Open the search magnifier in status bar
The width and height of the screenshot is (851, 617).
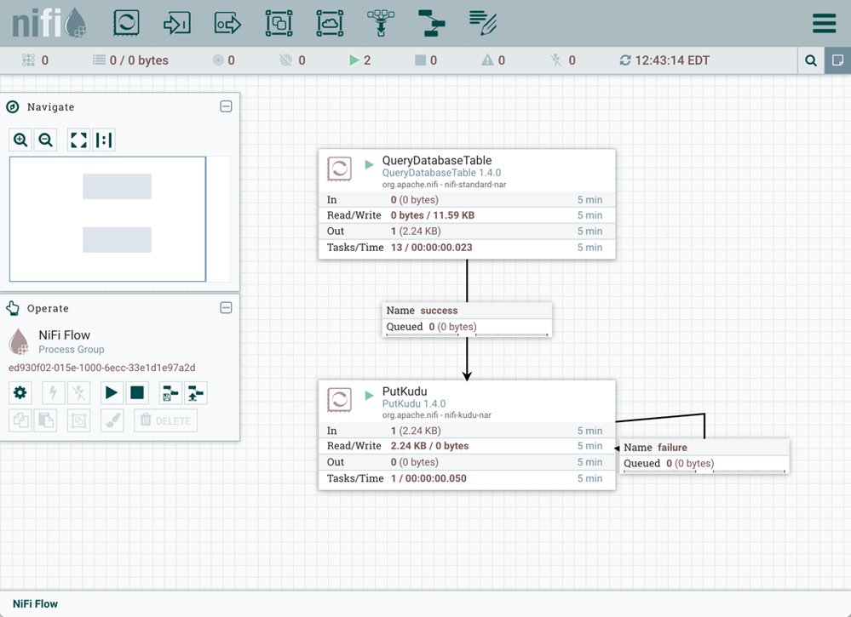[x=811, y=60]
